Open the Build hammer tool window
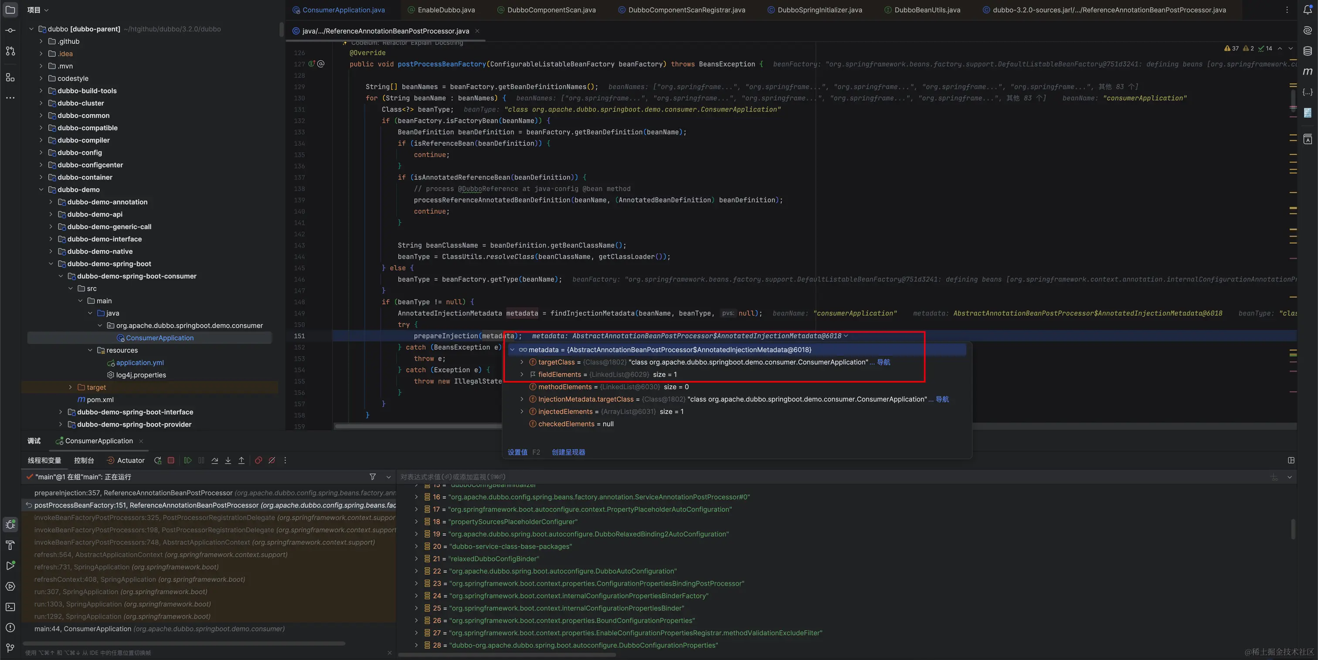The height and width of the screenshot is (660, 1318). coord(10,545)
